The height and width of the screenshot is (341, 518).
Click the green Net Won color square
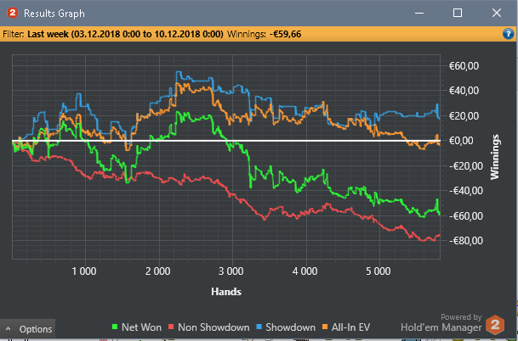[x=115, y=327]
